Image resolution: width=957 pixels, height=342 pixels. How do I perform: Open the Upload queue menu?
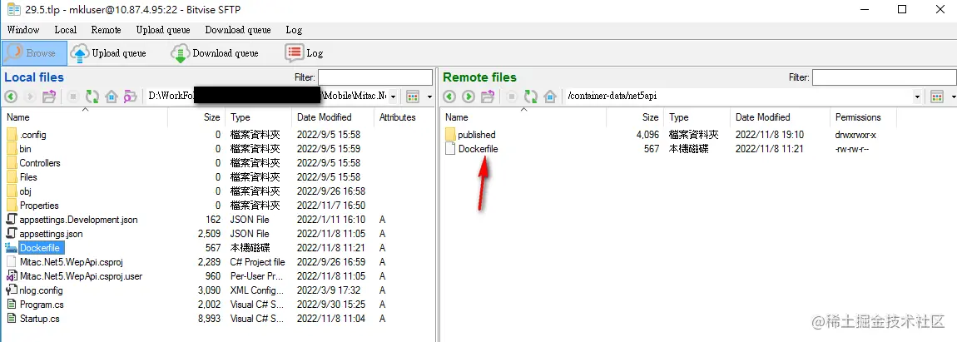point(163,29)
